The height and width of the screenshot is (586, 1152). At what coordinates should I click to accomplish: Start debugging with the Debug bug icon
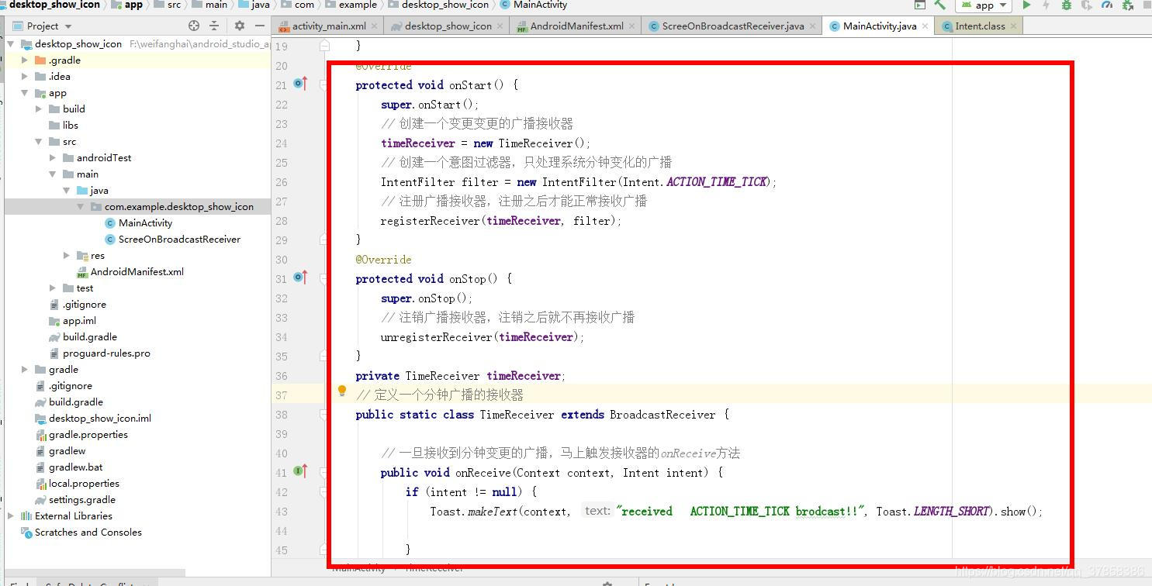coord(1066,5)
